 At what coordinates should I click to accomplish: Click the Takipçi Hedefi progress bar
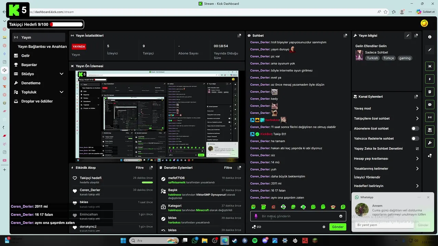point(66,25)
